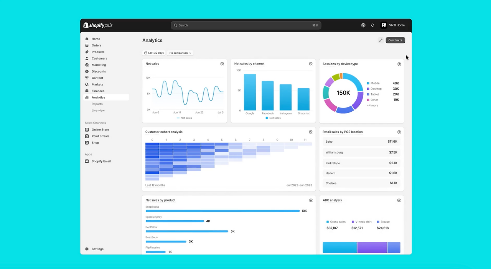Click the Analytics bar chart icon in the sidebar
The width and height of the screenshot is (491, 269).
pos(87,97)
